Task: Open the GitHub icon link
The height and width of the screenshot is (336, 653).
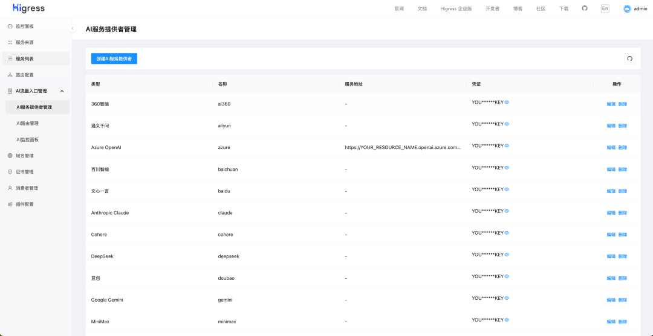Action: [585, 8]
